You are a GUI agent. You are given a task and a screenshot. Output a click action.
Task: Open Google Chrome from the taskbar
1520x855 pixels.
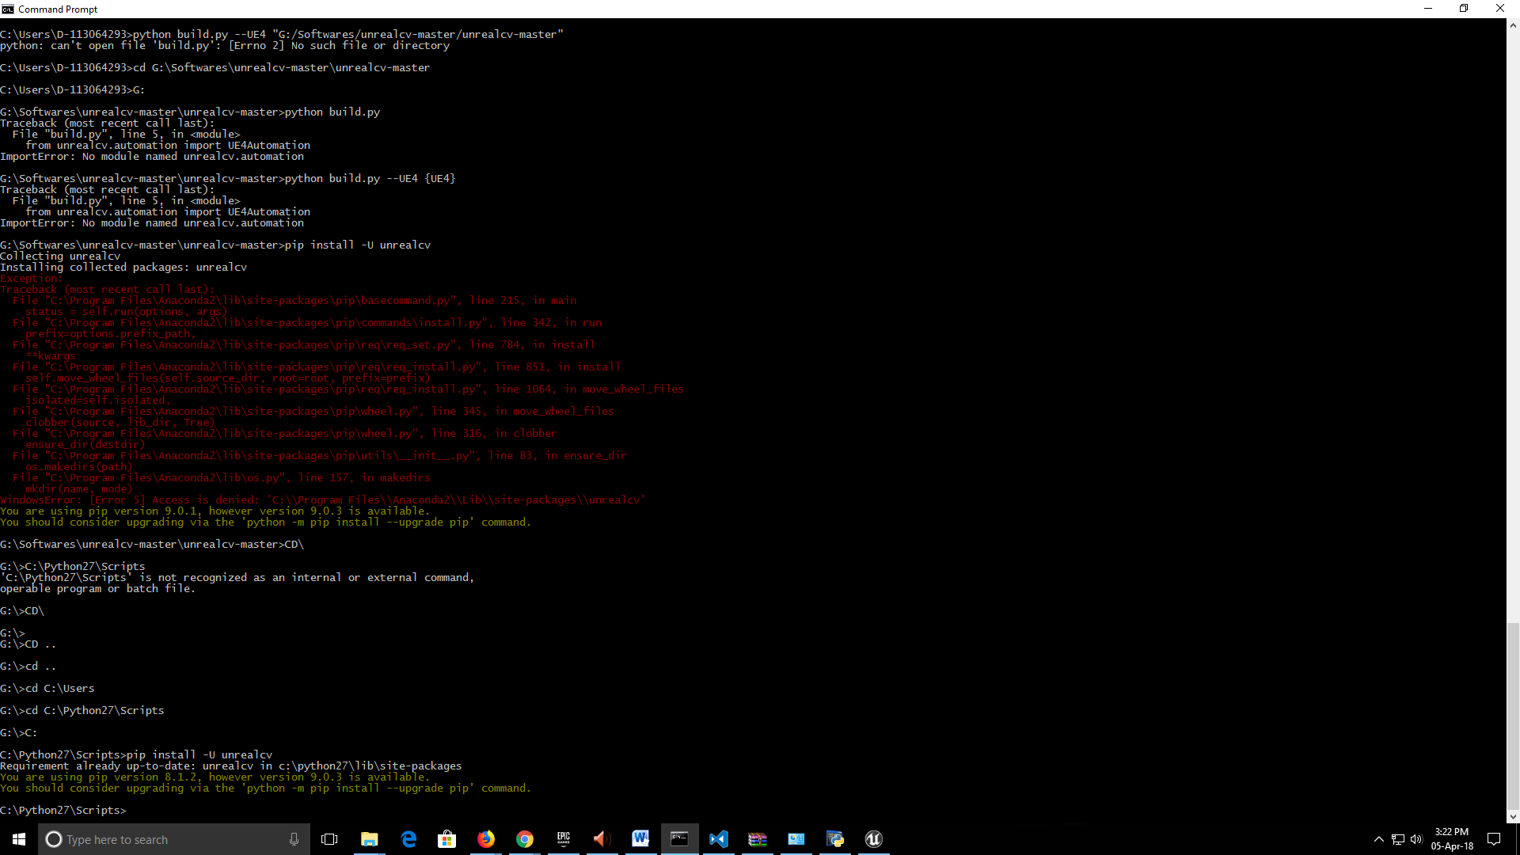[x=525, y=839]
